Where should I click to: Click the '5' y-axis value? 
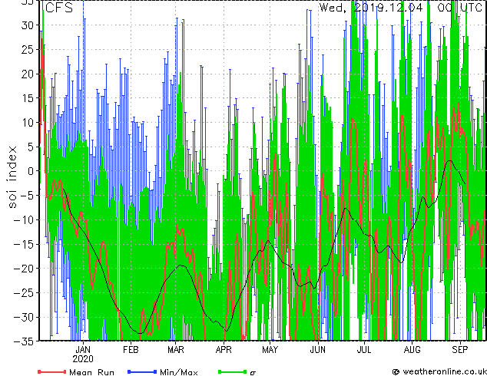pos(31,147)
